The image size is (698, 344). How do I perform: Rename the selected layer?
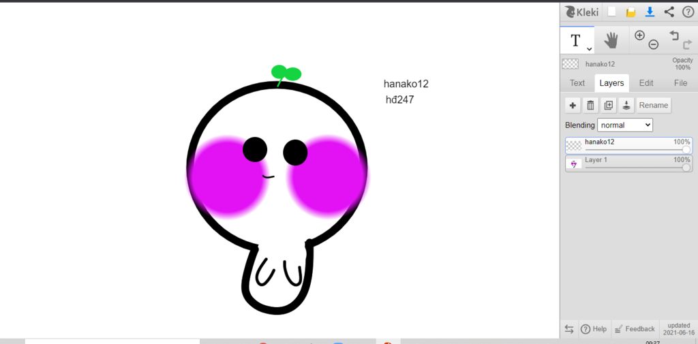coord(654,106)
